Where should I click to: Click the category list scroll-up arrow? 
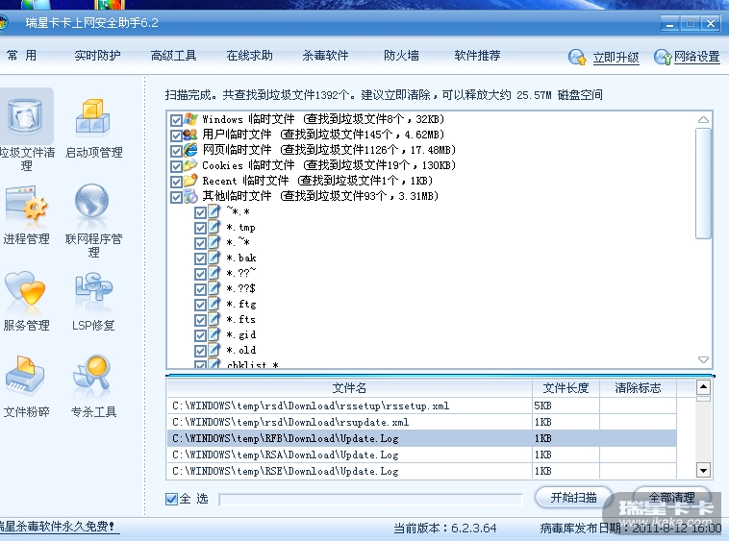(x=703, y=120)
